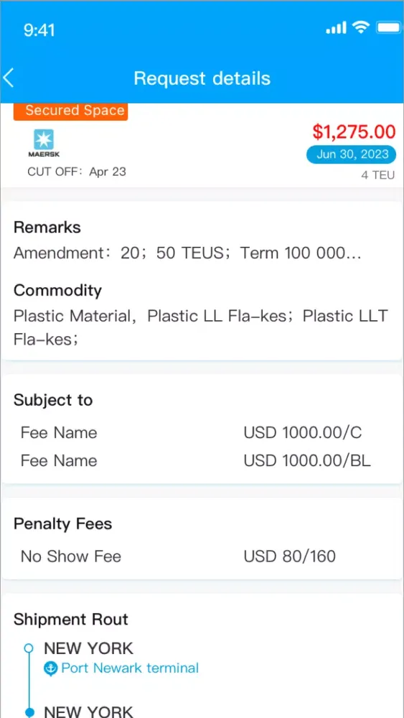Tap the $1,275.00 price amount
The image size is (404, 718).
point(354,132)
